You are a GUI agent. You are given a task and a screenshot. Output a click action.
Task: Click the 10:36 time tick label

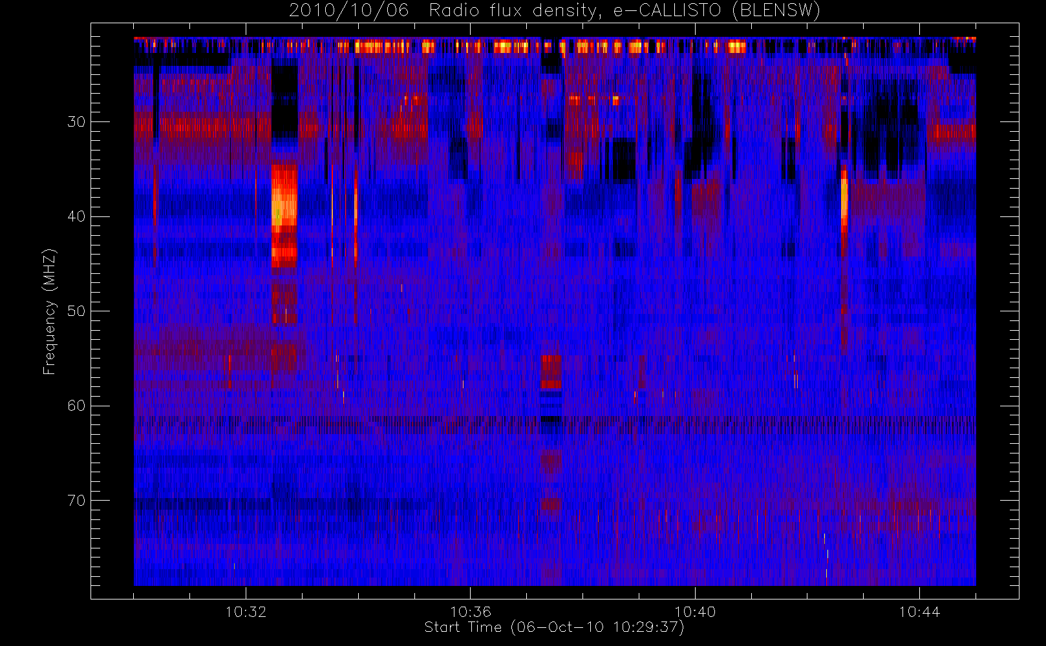coord(471,612)
